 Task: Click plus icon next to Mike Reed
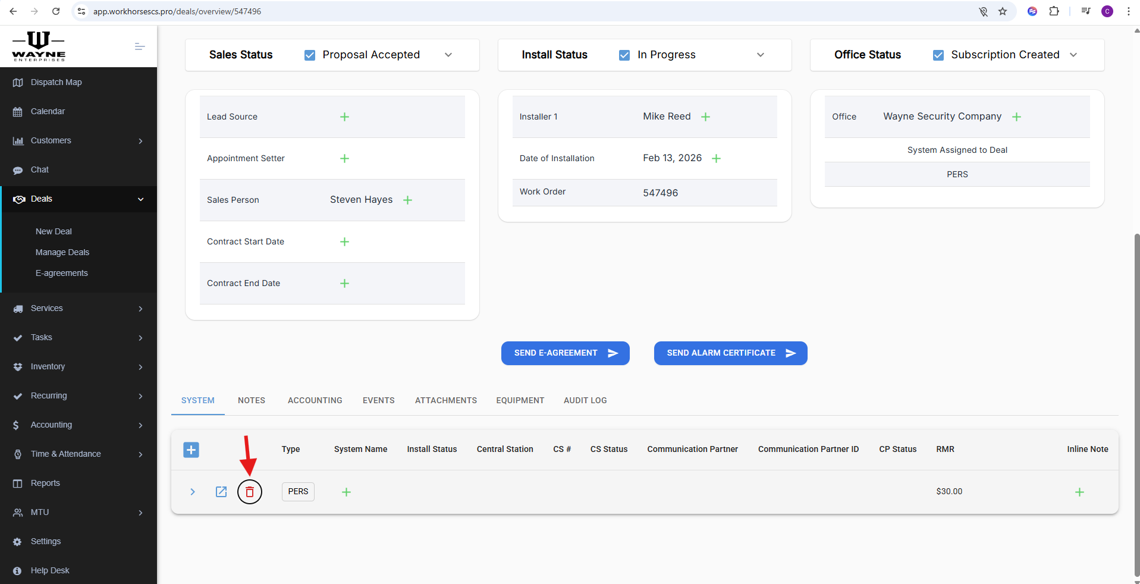click(705, 117)
